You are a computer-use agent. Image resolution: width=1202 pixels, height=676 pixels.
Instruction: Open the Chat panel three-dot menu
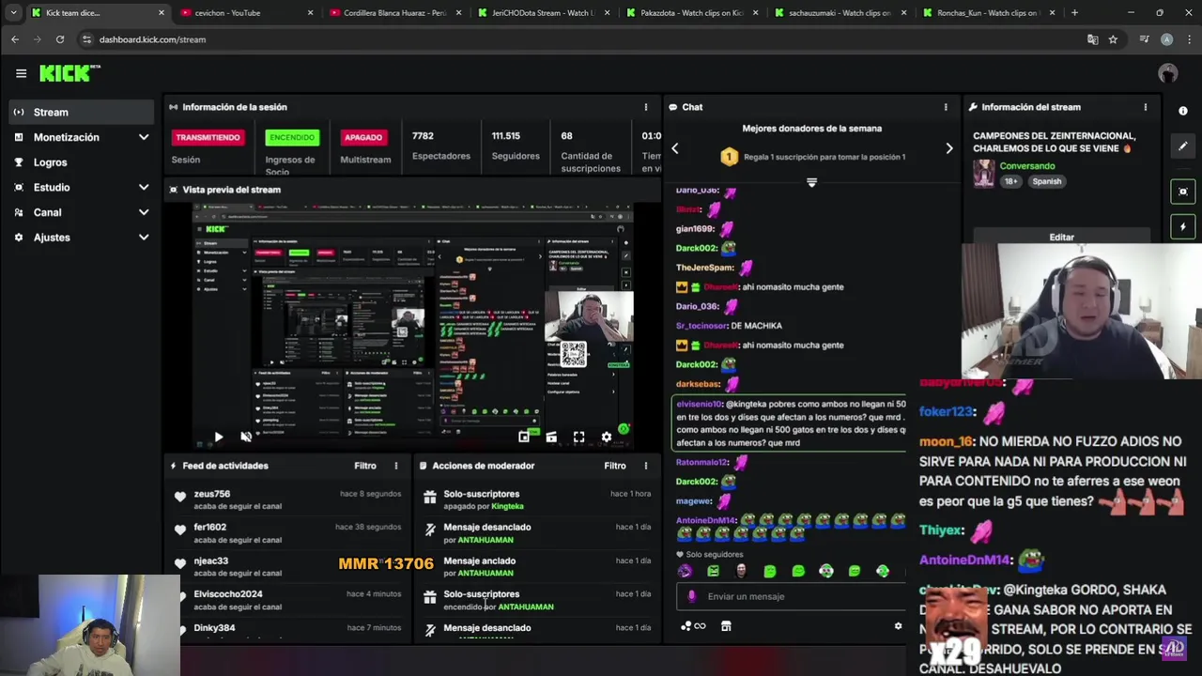(946, 107)
